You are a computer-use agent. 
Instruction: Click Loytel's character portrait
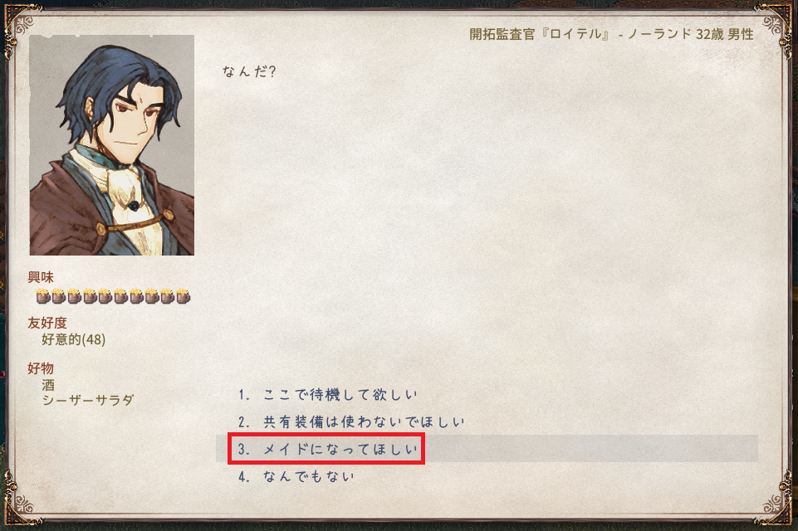112,145
